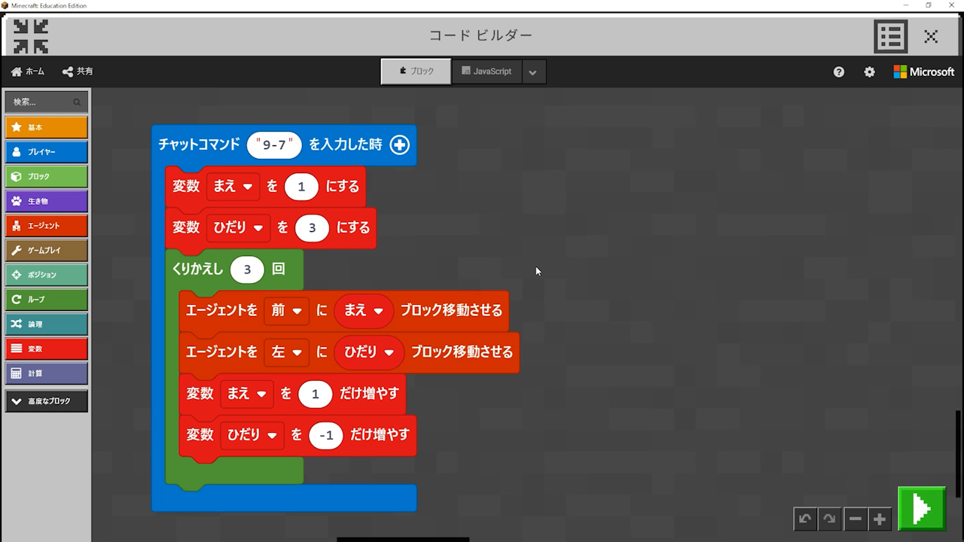The width and height of the screenshot is (964, 542).
Task: Click the redo arrow button
Action: coord(829,519)
